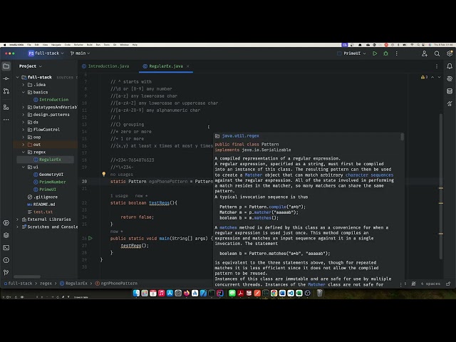Open the Pull Requests tool window
The height and width of the screenshot is (342, 456).
pyautogui.click(x=6, y=91)
